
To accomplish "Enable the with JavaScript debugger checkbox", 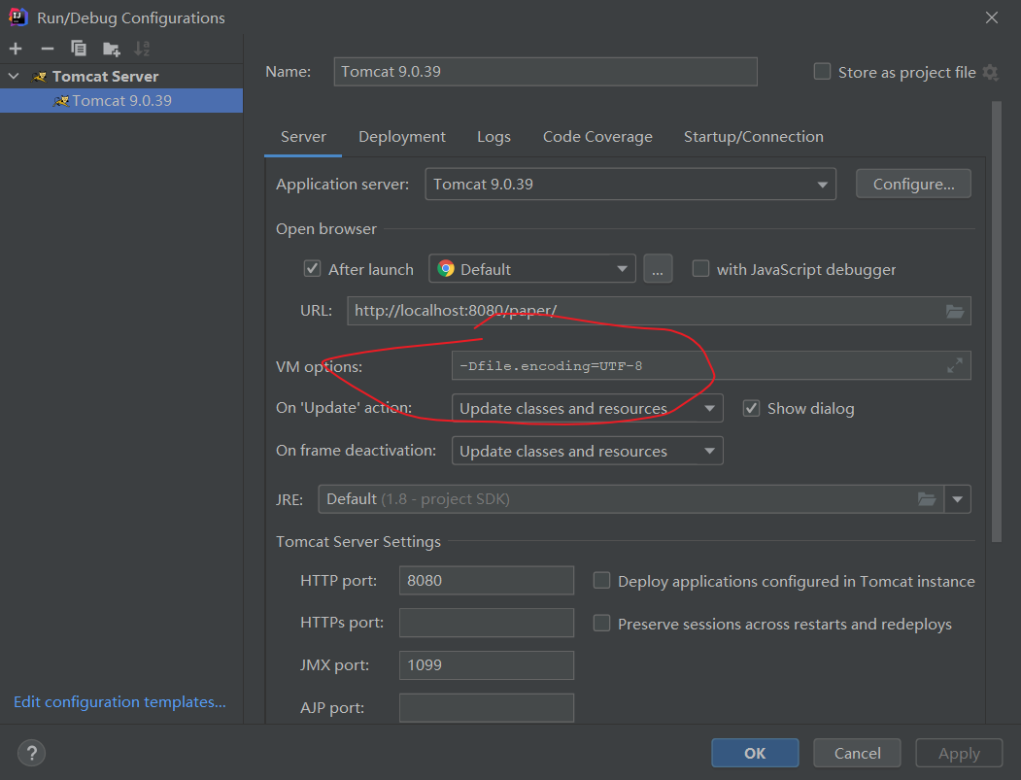I will tap(700, 269).
